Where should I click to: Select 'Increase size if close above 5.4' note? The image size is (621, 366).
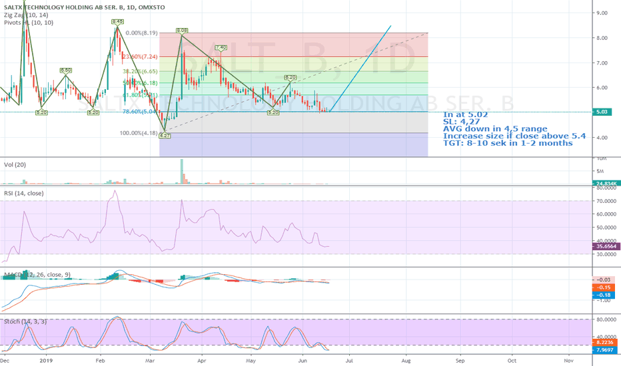point(514,136)
